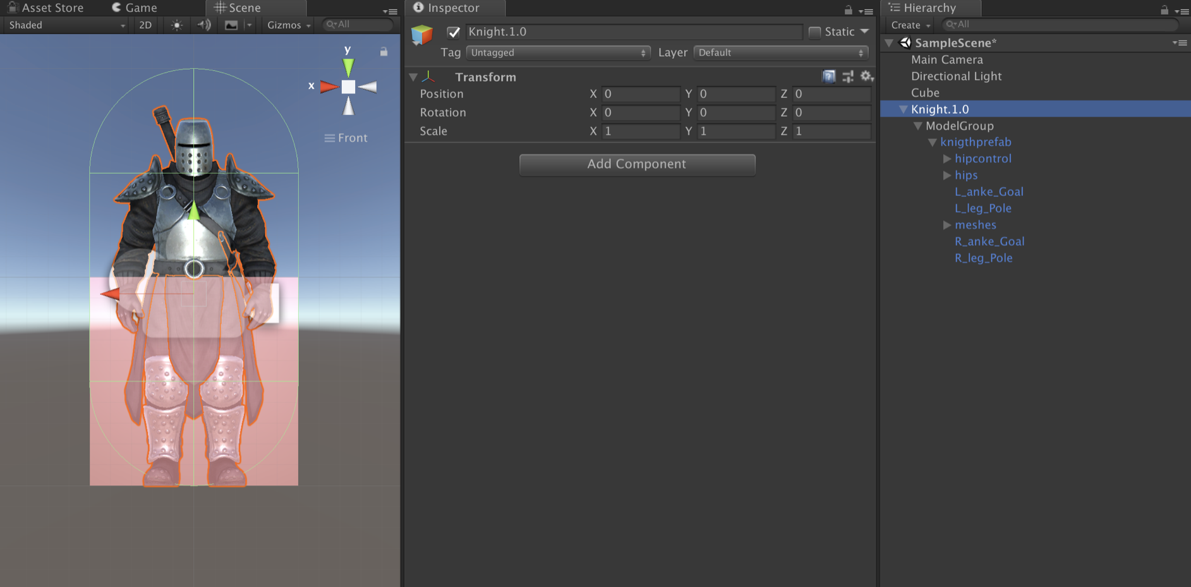The image size is (1191, 587).
Task: Lock the Inspector with the padlock icon
Action: tap(849, 10)
